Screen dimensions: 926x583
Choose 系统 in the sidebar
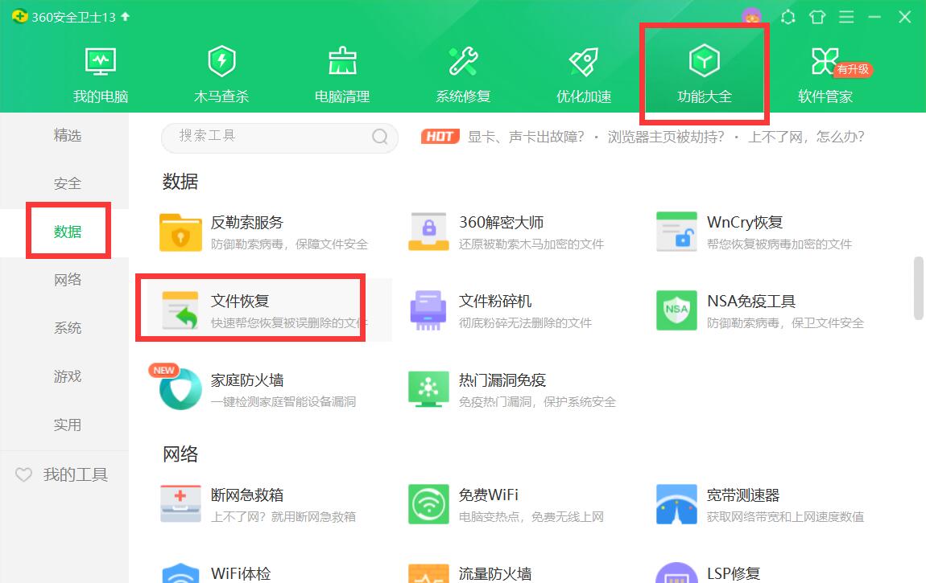[68, 328]
